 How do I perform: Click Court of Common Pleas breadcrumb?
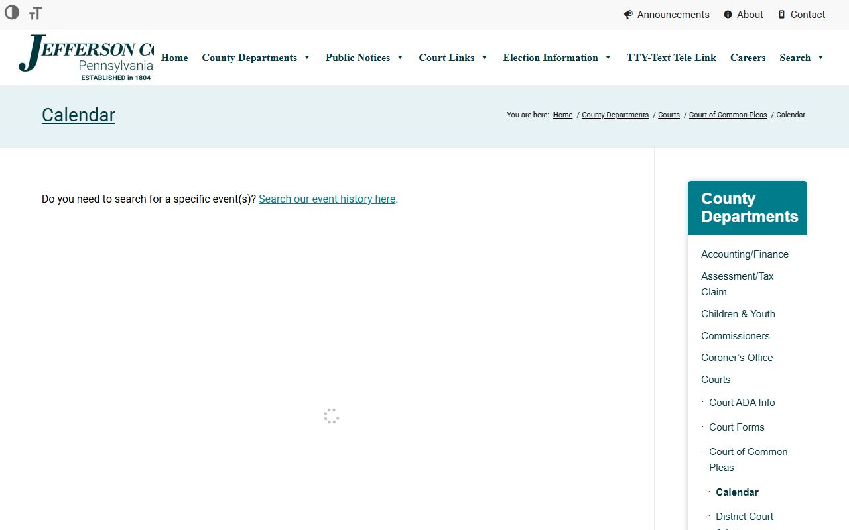click(728, 115)
